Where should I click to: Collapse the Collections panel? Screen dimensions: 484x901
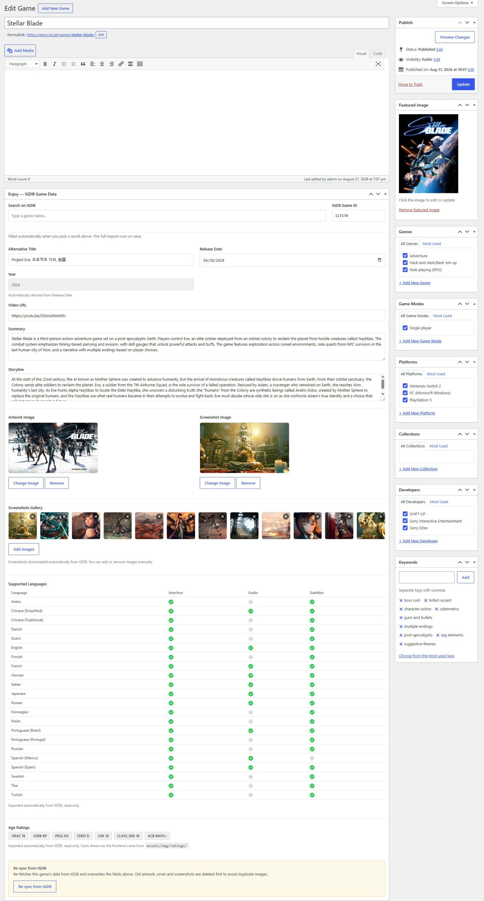[474, 434]
